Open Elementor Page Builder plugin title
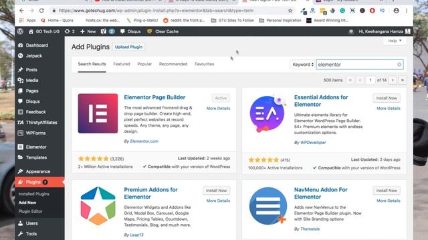This screenshot has width=428, height=240. 154,97
